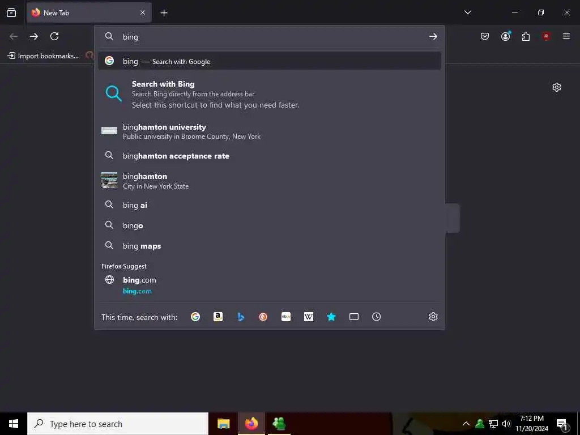Select 'bing — Search with Google' result
Screen dimensions: 580x435
[x=269, y=61]
